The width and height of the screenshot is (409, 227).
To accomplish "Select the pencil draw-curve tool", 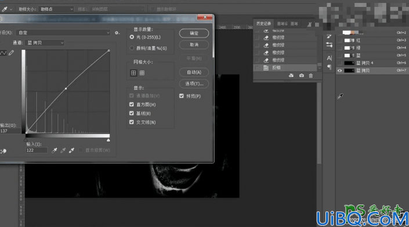I will [x=11, y=53].
